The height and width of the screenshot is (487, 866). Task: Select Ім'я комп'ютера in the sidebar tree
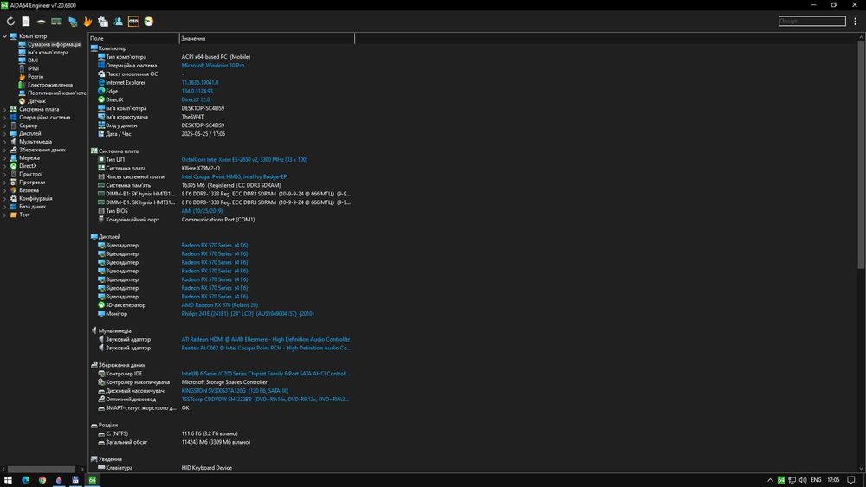(48, 53)
